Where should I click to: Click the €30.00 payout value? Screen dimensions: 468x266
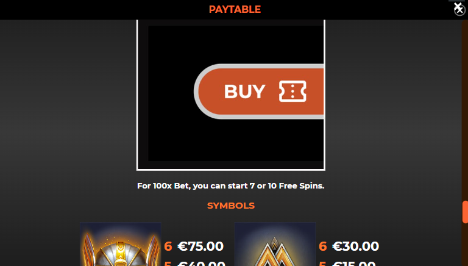coord(355,246)
